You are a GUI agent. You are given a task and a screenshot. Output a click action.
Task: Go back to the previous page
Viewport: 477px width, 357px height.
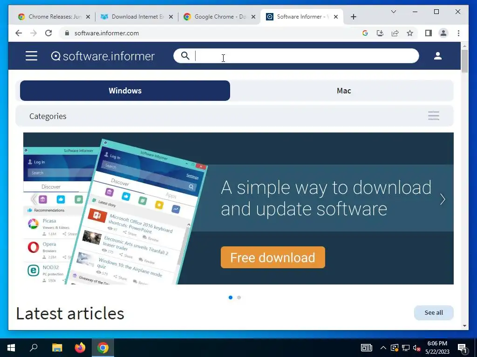19,33
